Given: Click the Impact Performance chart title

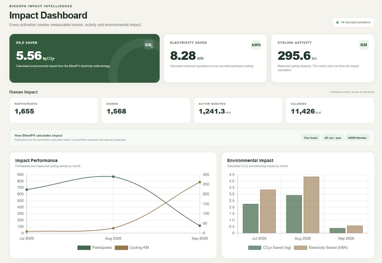Looking at the screenshot, I should click(37, 160).
